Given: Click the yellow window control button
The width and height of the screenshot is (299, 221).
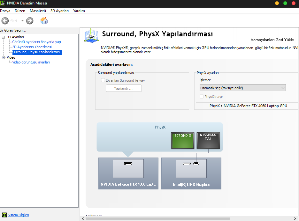Looking at the screenshot, I should (x=277, y=3).
